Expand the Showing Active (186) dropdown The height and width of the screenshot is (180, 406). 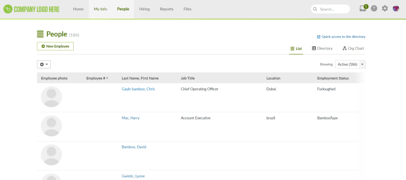pos(350,64)
